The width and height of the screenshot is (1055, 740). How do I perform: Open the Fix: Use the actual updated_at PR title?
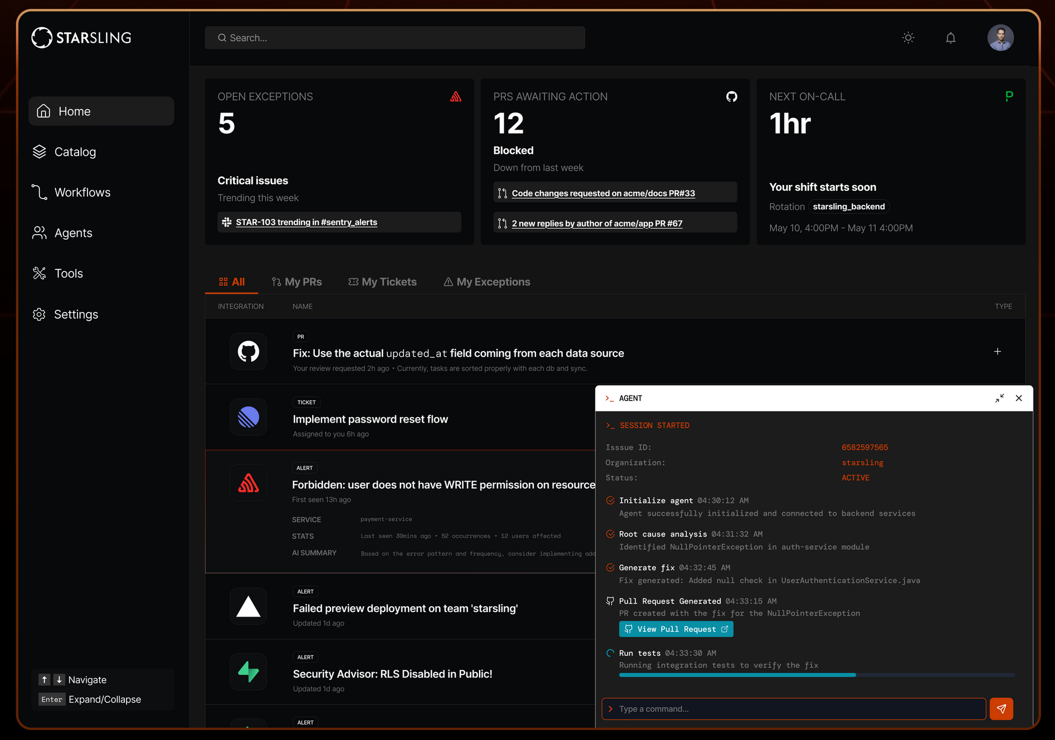[458, 353]
